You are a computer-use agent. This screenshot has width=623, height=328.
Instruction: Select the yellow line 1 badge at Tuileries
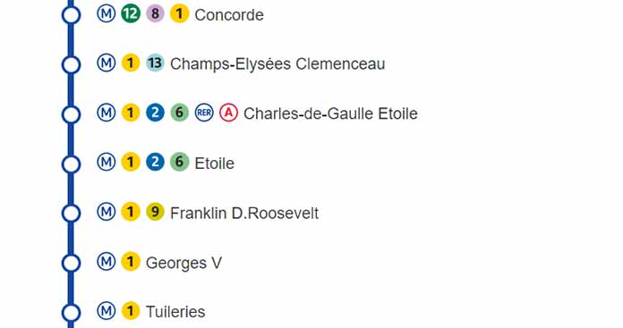[x=131, y=311]
